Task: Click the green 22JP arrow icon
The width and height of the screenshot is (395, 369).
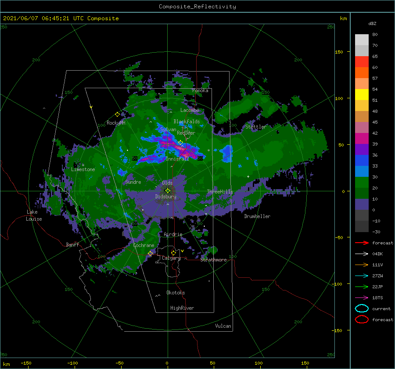Action: [x=362, y=287]
